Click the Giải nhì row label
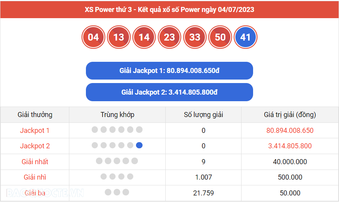The height and width of the screenshot is (202, 339). pyautogui.click(x=35, y=177)
